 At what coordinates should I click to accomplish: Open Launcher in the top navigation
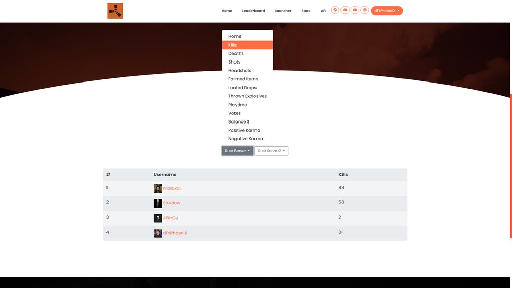coord(283,11)
